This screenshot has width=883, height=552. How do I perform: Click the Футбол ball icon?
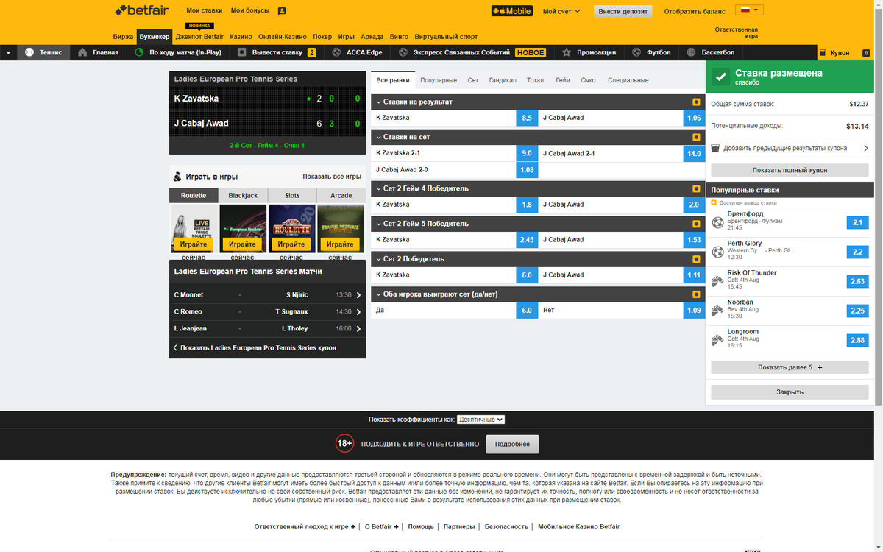coord(636,52)
